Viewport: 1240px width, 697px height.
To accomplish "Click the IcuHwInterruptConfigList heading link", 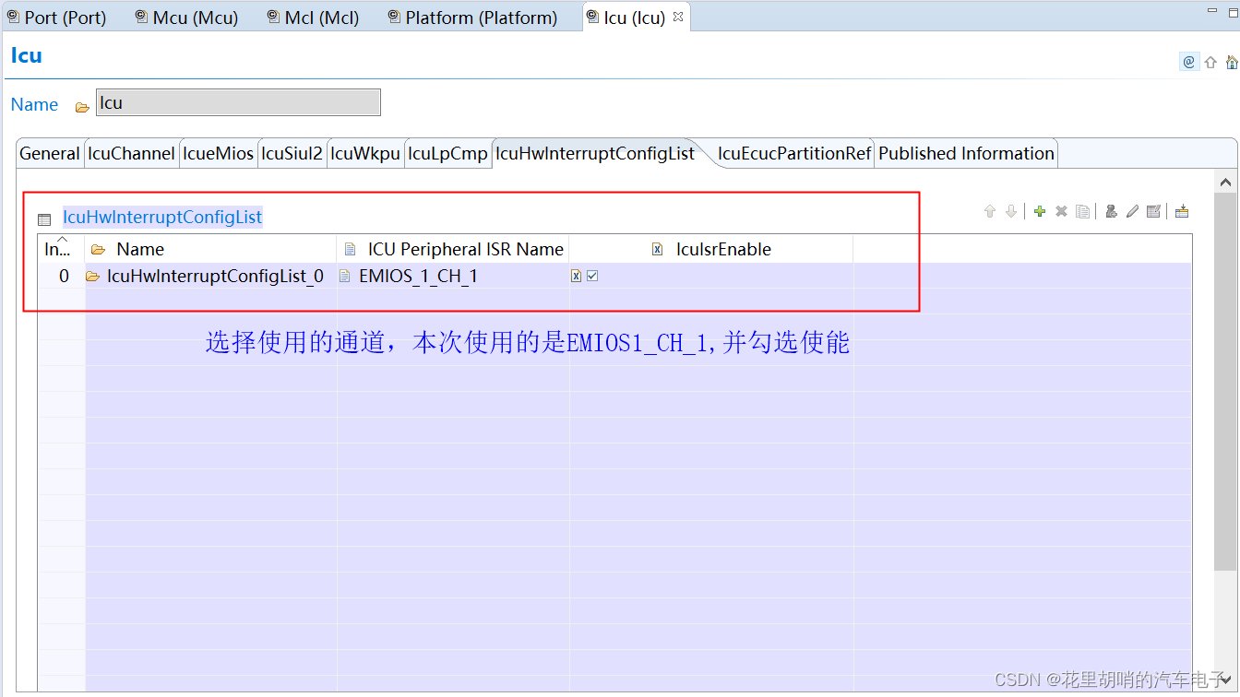I will point(162,218).
